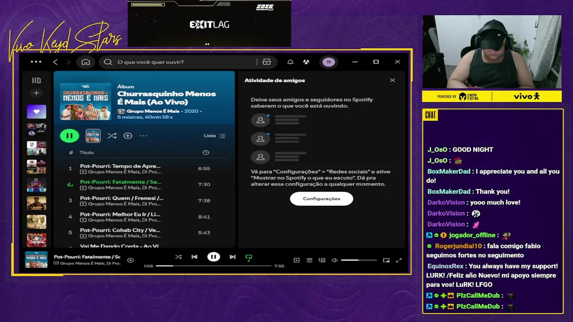The height and width of the screenshot is (322, 573).
Task: Open the Configurações button
Action: pos(321,199)
